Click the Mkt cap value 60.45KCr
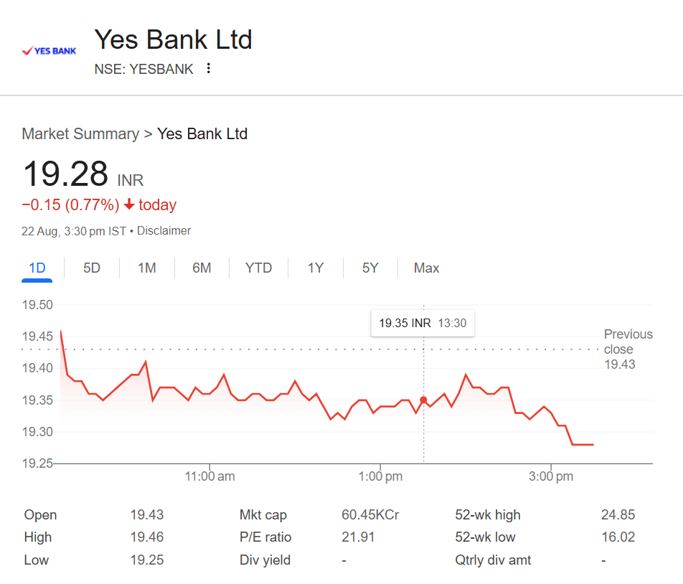Screen dimensions: 683x584 point(370,514)
